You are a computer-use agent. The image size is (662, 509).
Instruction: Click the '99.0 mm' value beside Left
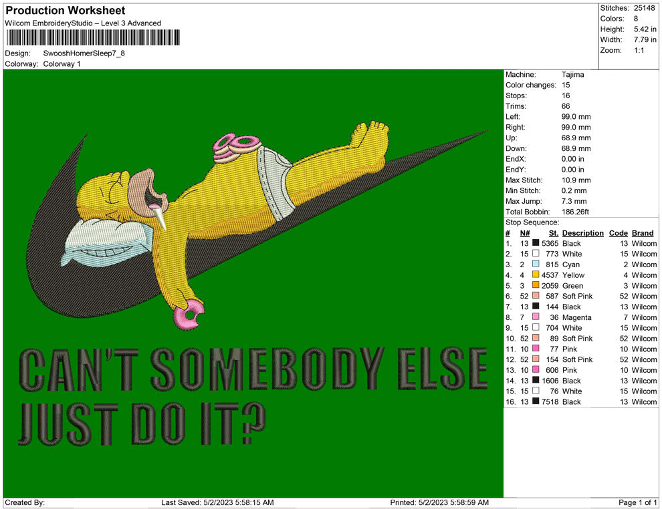tap(576, 116)
